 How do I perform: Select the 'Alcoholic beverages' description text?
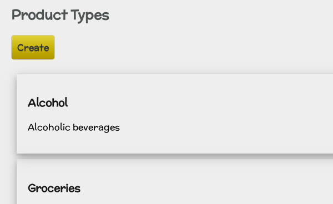(x=73, y=127)
